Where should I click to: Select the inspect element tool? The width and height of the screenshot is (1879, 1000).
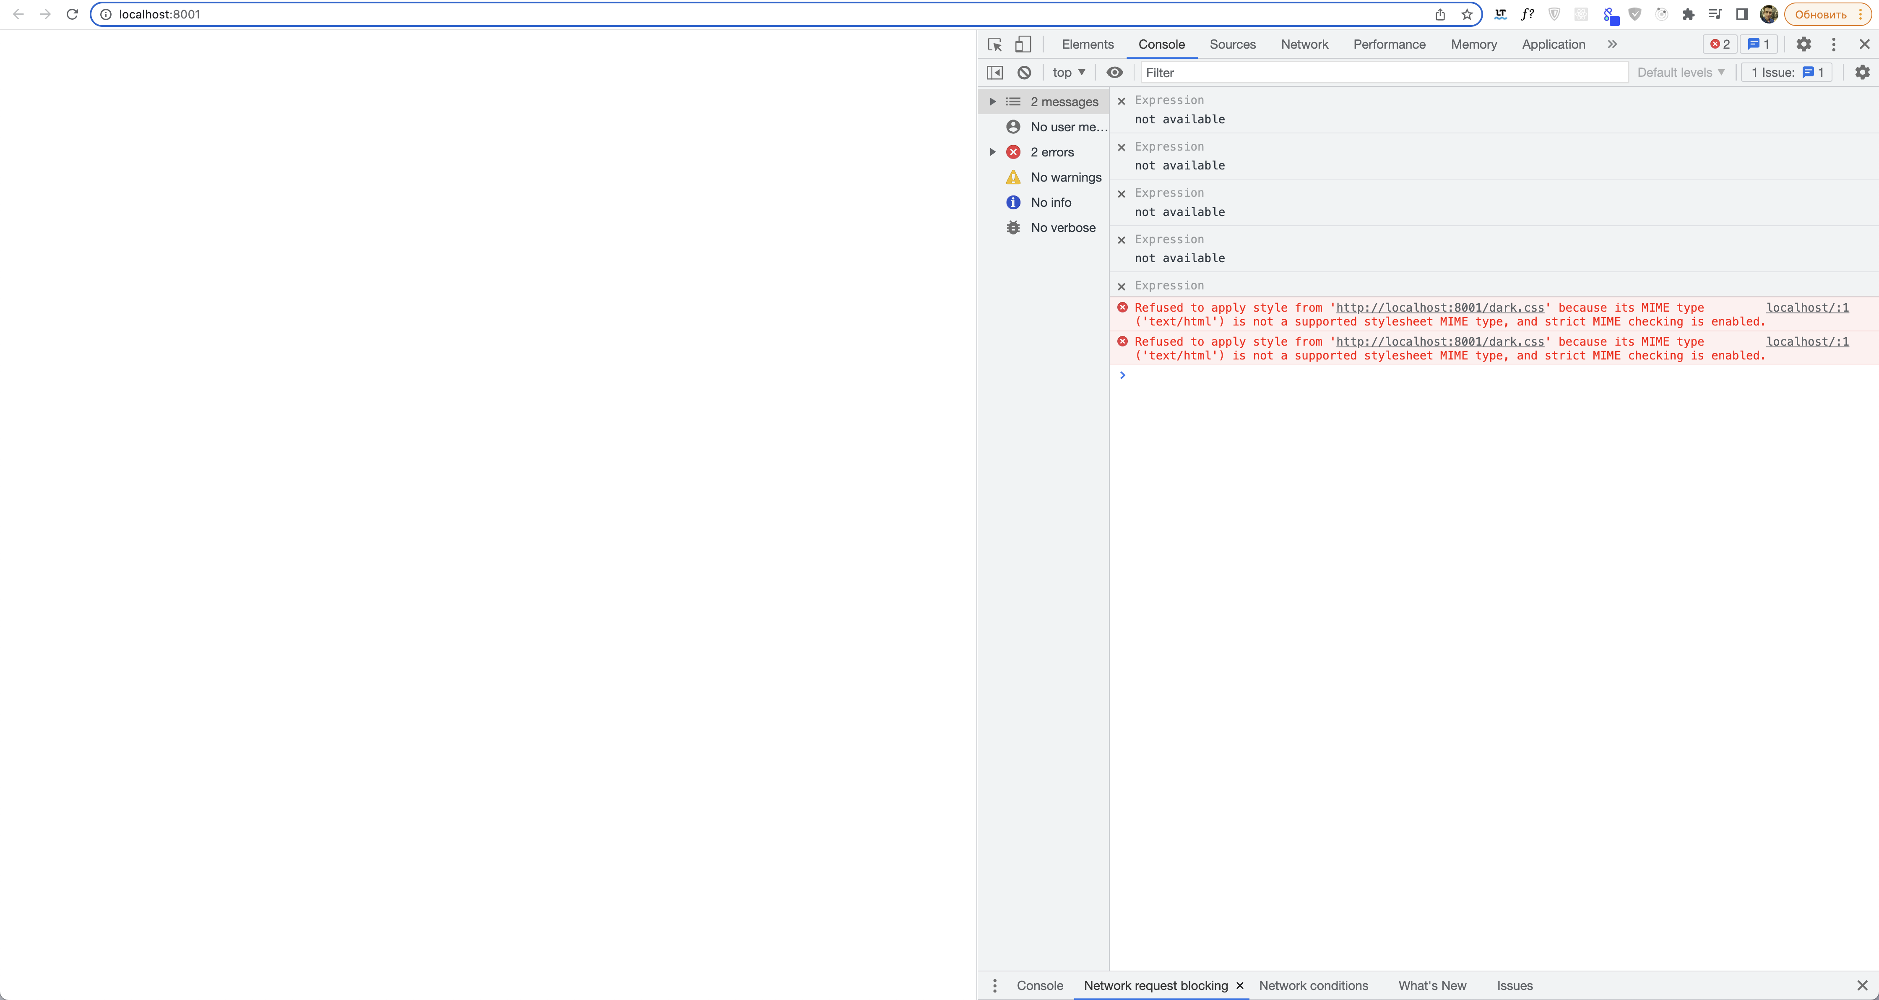coord(994,44)
